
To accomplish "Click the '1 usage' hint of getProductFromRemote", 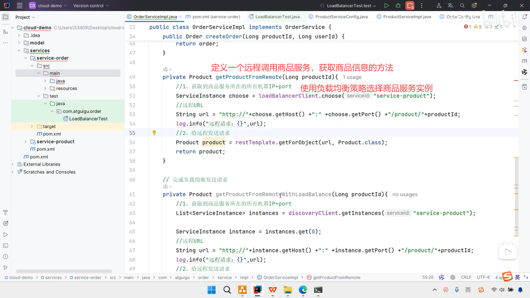I will (352, 77).
